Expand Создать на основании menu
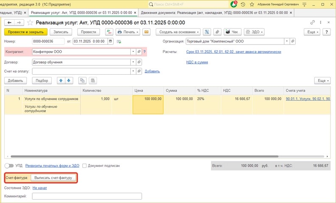 pos(178,32)
